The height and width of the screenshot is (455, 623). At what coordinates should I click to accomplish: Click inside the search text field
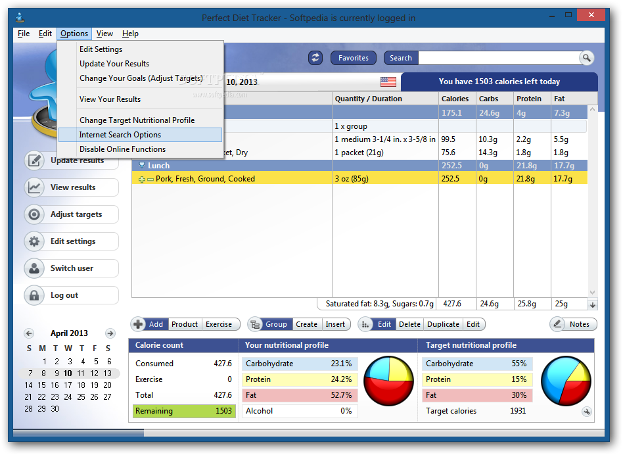(x=499, y=58)
